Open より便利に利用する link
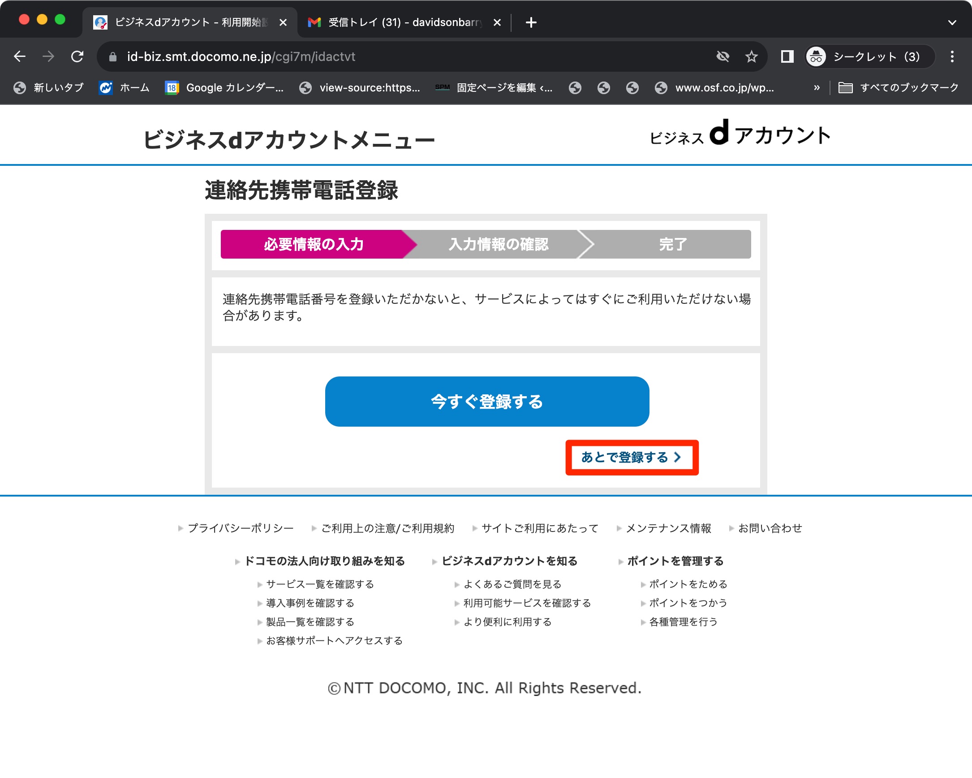Screen dimensions: 972x778 (x=508, y=622)
